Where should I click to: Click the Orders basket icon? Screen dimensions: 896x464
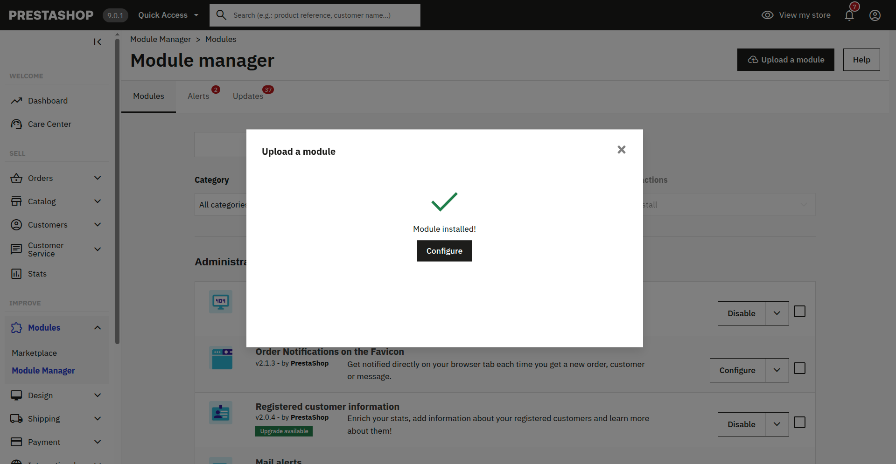click(16, 178)
